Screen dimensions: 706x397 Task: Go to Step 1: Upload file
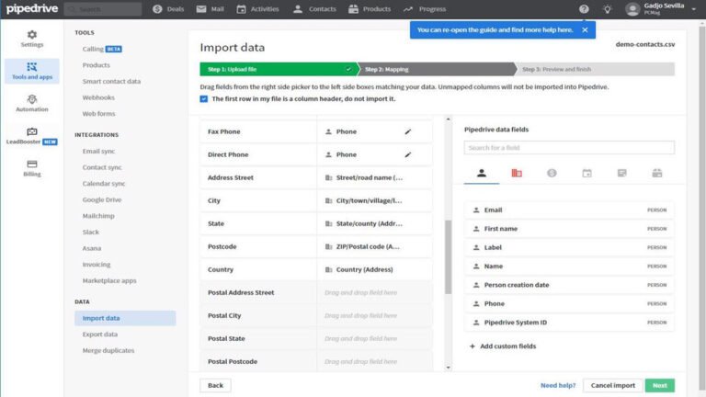[x=279, y=69]
